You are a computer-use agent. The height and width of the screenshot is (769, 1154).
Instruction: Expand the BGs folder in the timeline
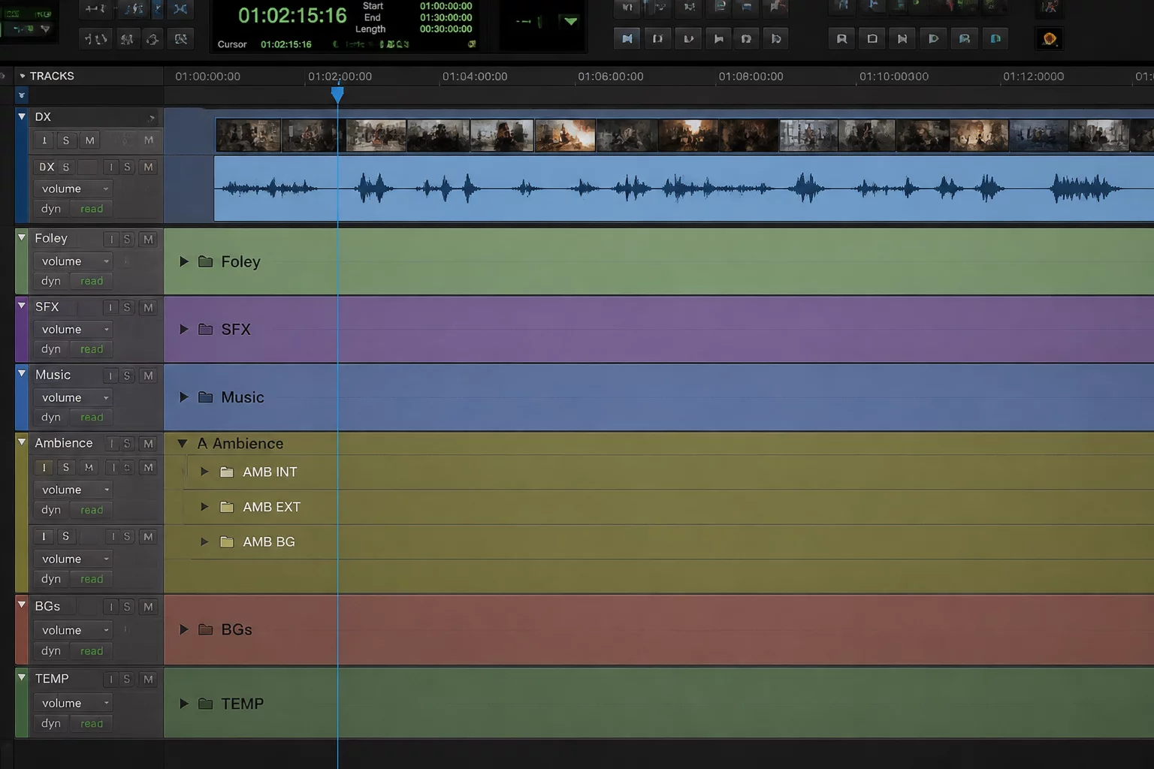point(183,629)
